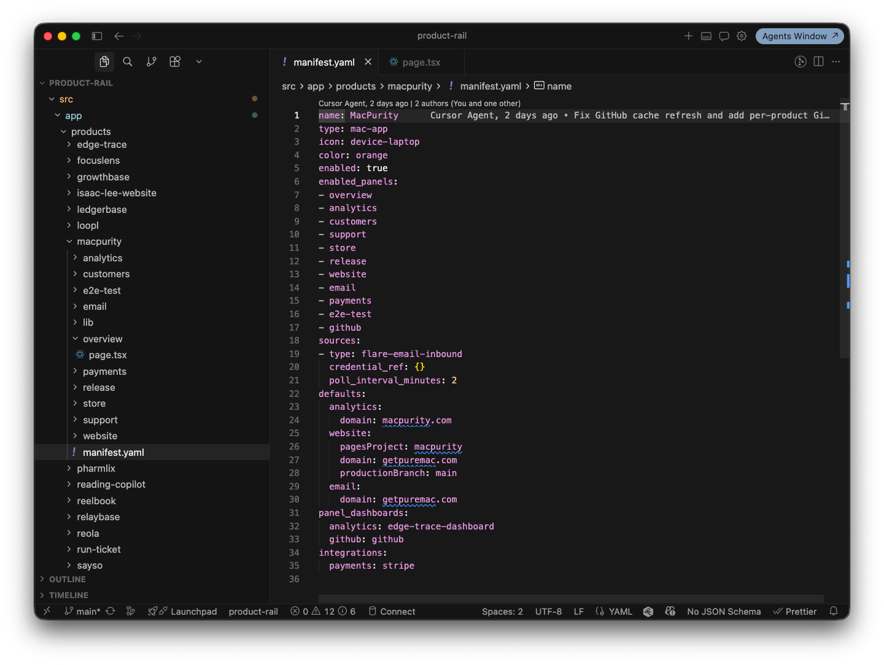Click the source control graph status icon

coord(130,612)
